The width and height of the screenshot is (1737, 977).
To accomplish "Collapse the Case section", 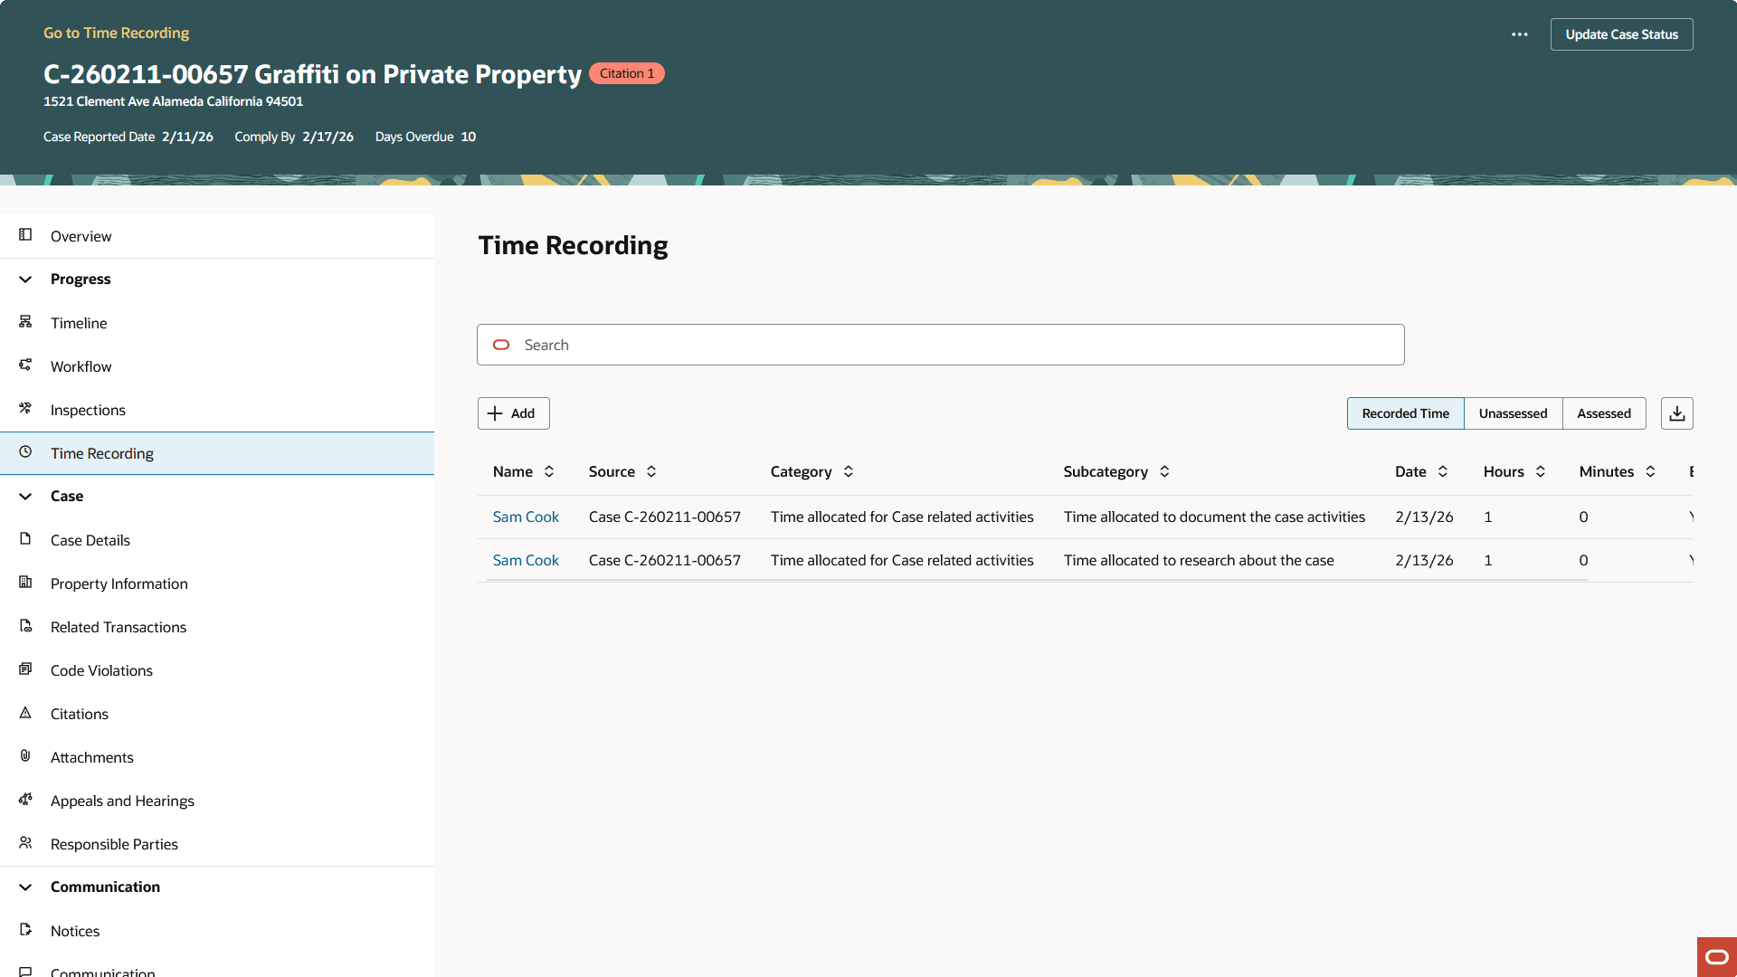I will pyautogui.click(x=24, y=496).
